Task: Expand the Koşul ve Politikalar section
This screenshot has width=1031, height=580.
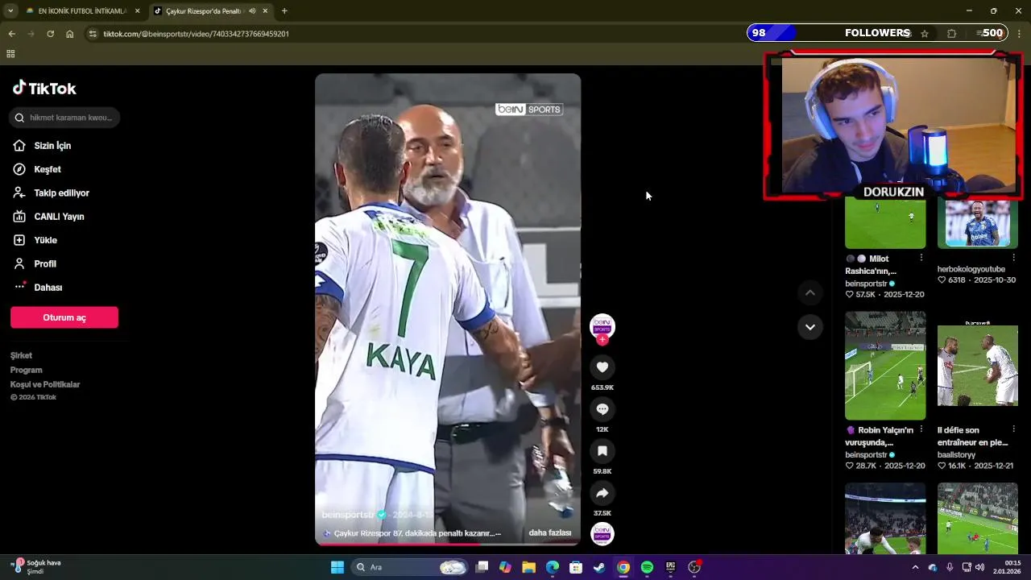Action: point(45,384)
